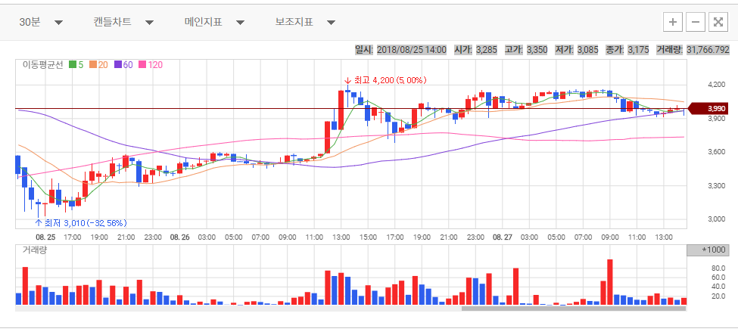Toggle the 5-period moving average legend
The image size is (738, 335).
click(x=76, y=65)
